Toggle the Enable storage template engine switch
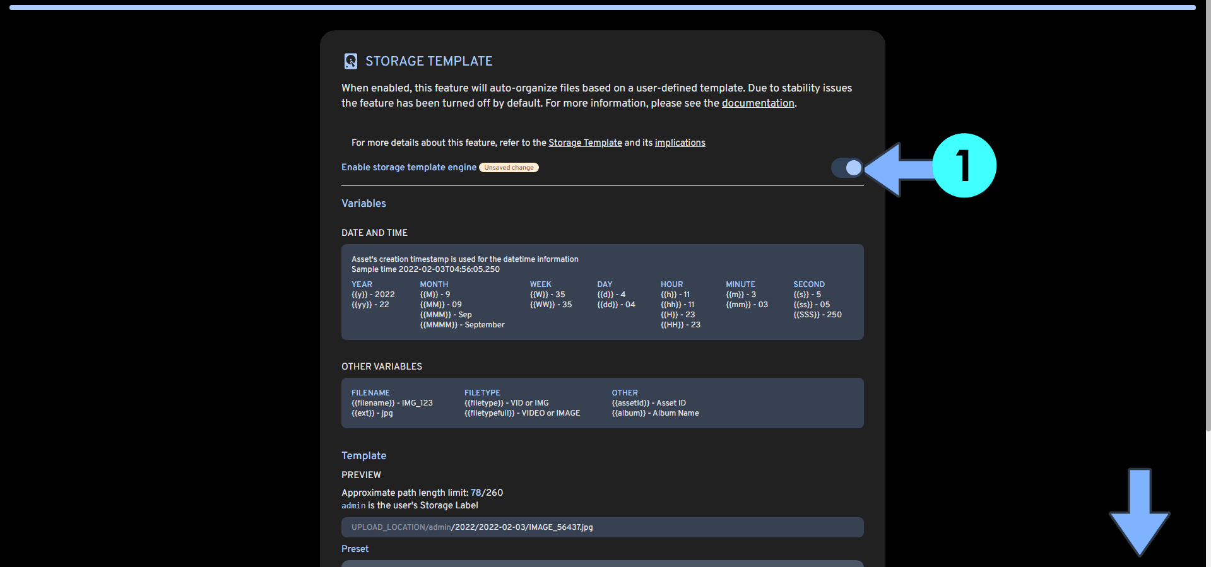This screenshot has height=567, width=1211. point(847,168)
